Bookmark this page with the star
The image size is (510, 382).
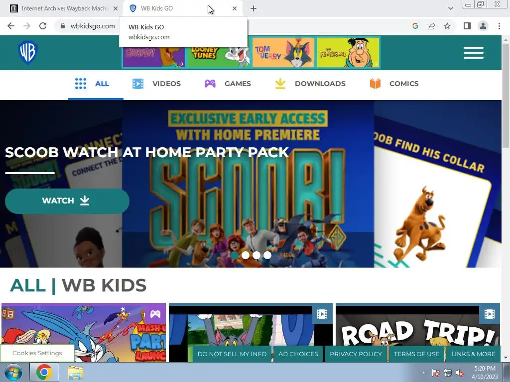coord(447,26)
